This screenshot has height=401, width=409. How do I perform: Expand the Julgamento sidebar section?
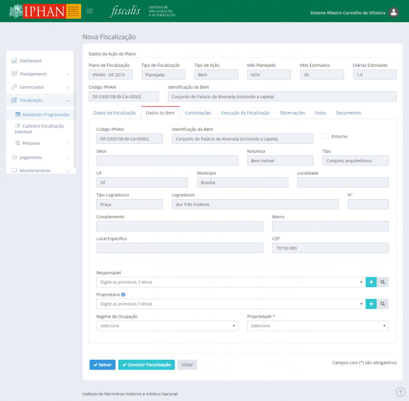click(40, 158)
